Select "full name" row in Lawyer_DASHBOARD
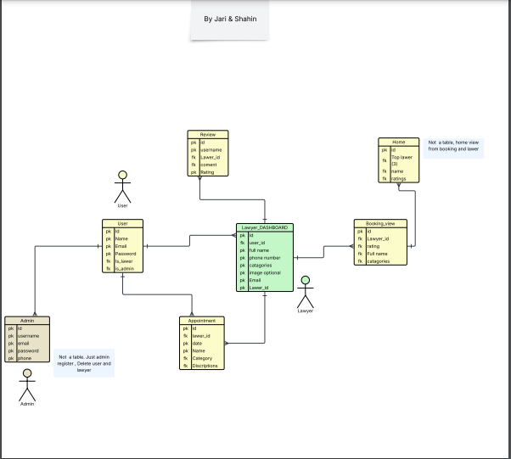This screenshot has width=511, height=459. (265, 250)
